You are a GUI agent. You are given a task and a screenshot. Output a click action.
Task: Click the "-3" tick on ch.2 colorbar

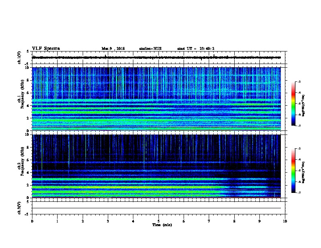pyautogui.click(x=299, y=149)
